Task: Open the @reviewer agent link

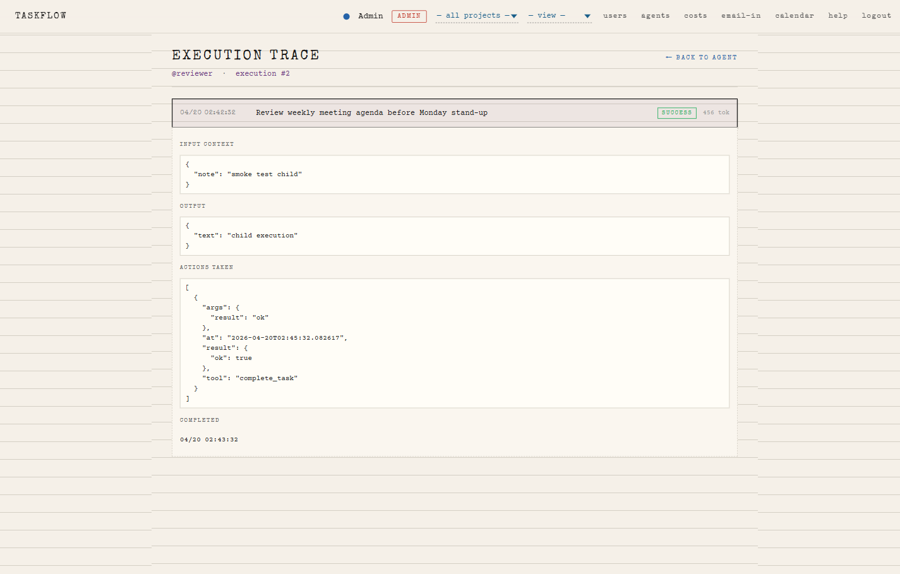Action: 192,74
